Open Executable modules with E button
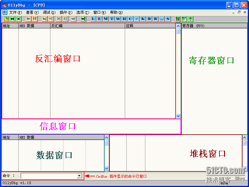 99,19
